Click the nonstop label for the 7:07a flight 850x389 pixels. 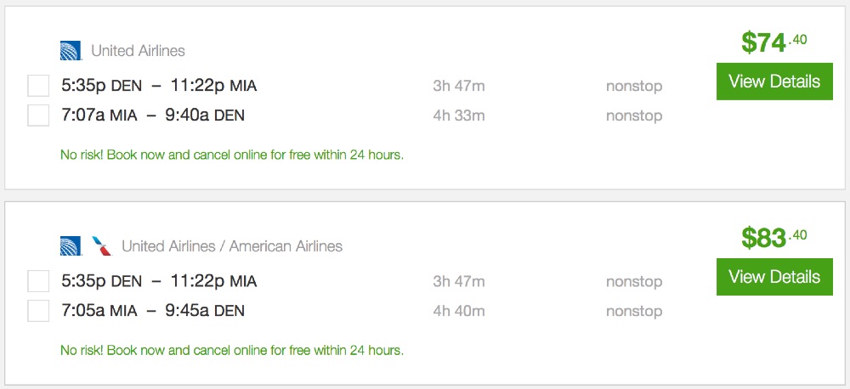(x=634, y=116)
